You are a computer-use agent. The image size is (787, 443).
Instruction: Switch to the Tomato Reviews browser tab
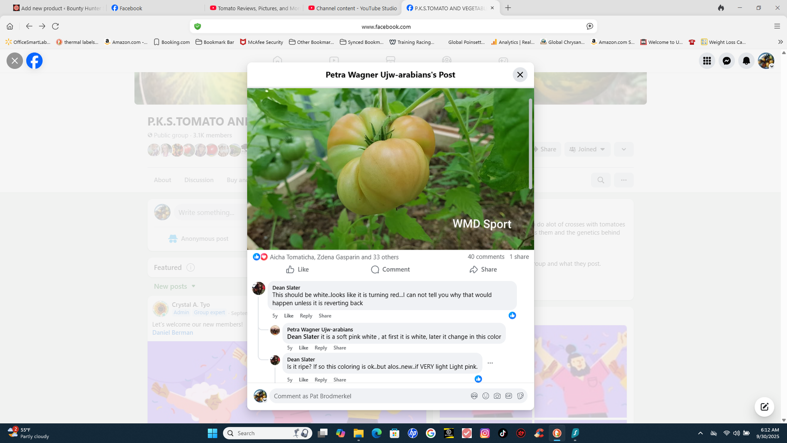(255, 8)
